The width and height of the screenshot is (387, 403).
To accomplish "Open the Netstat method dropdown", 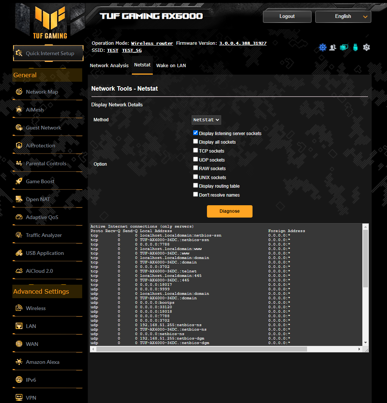I will coord(206,120).
